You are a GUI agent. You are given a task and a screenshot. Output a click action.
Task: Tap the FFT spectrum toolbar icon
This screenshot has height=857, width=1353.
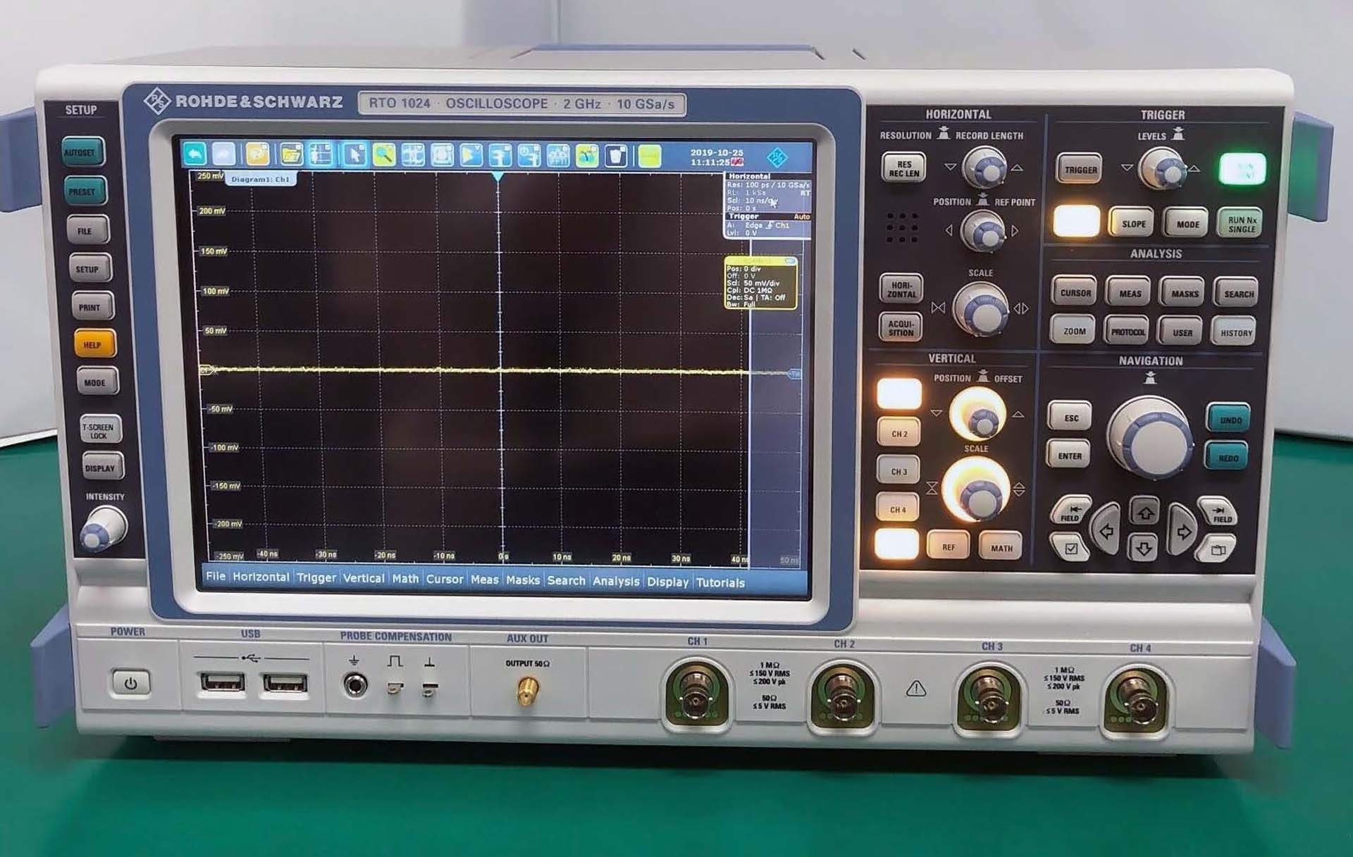click(x=558, y=156)
